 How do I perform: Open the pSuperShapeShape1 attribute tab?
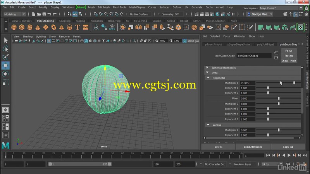coord(239,44)
